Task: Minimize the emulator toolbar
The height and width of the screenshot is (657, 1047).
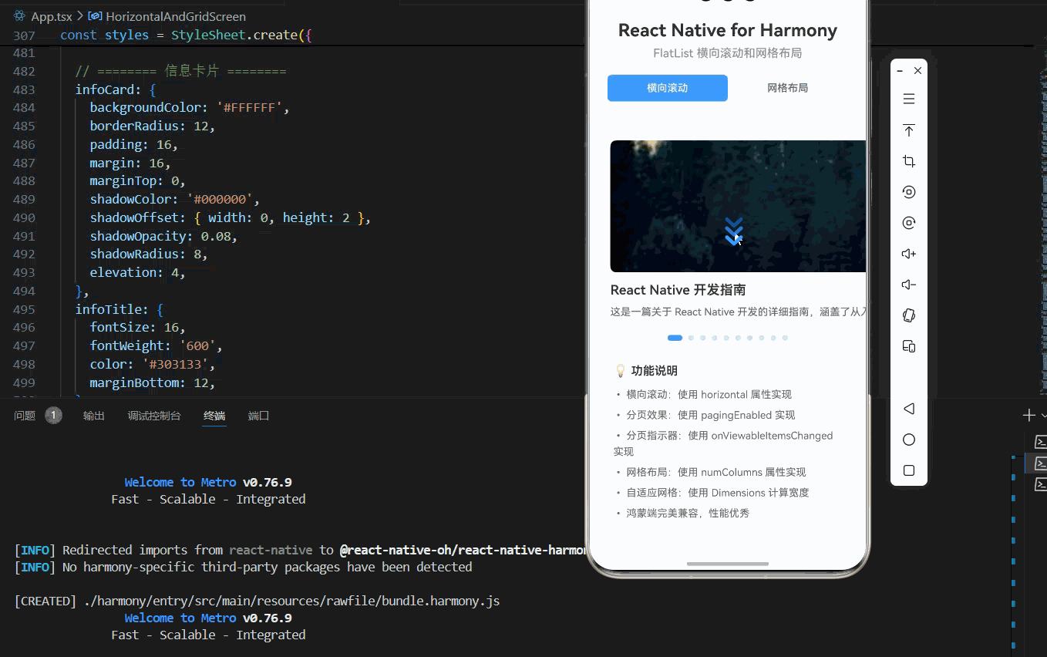Action: [900, 71]
